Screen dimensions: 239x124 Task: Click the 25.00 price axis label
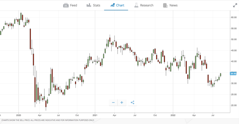(234, 95)
